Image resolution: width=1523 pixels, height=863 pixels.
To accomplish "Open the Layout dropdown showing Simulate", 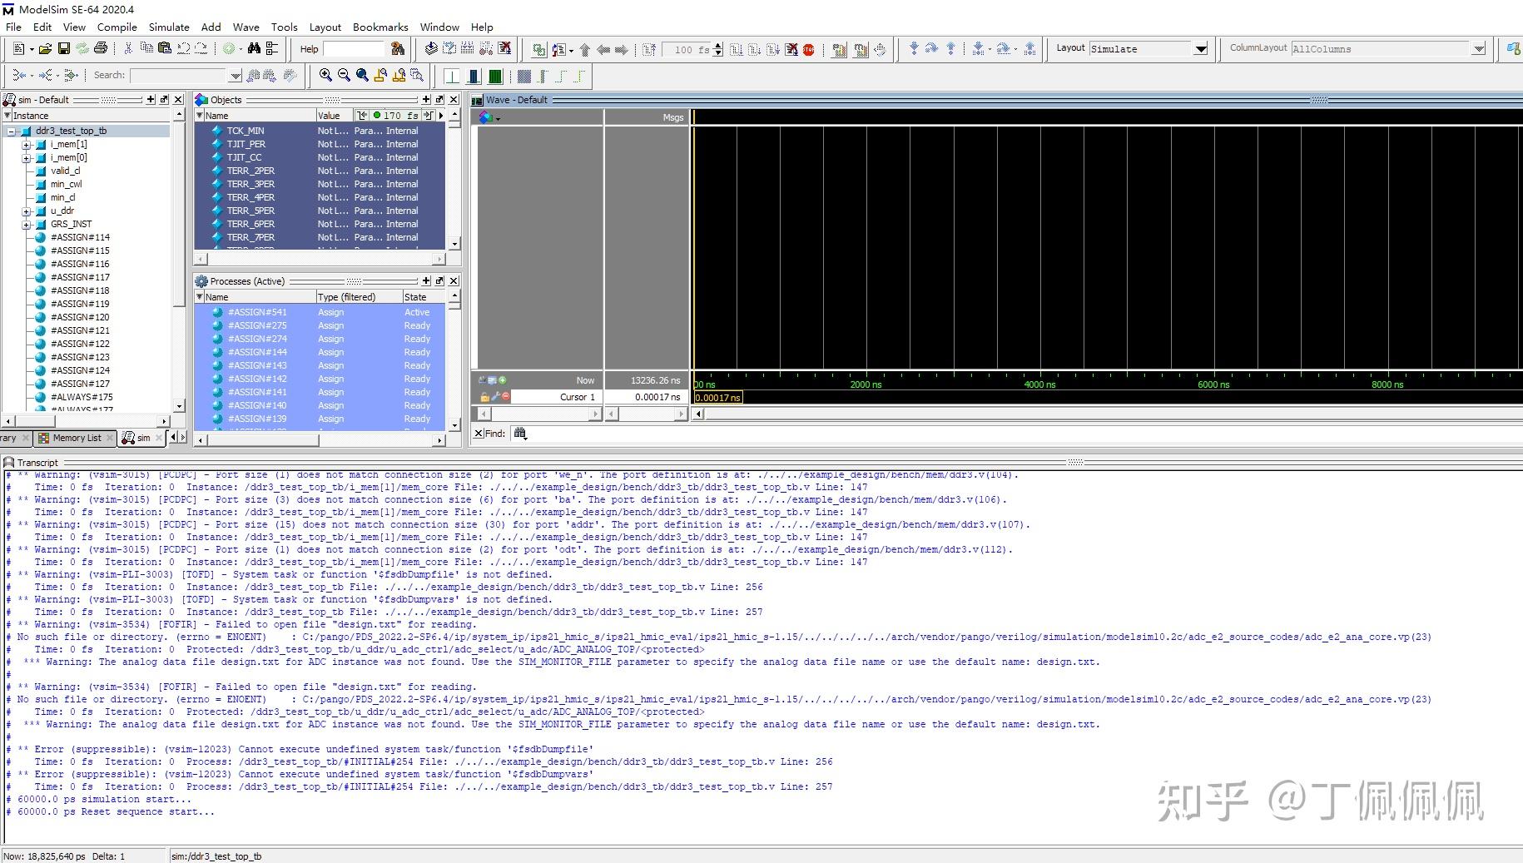I will point(1200,49).
